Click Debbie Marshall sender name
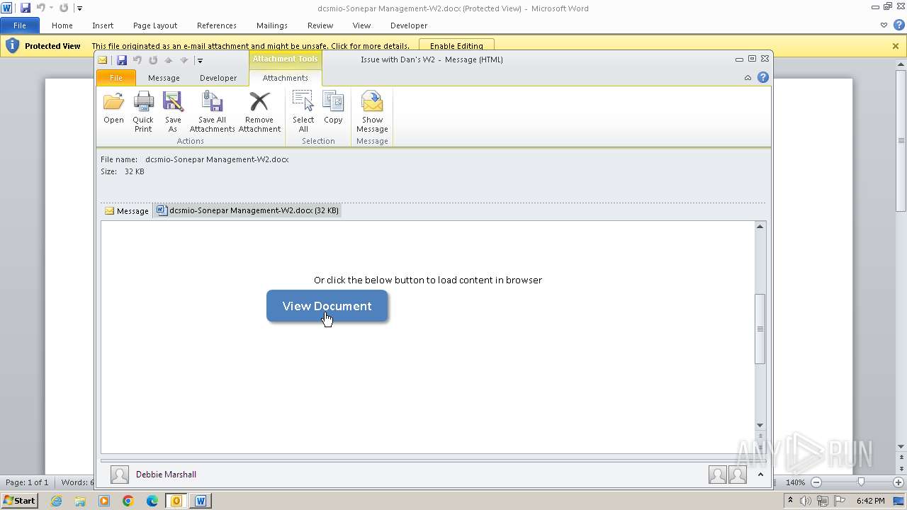907x510 pixels. 166,475
